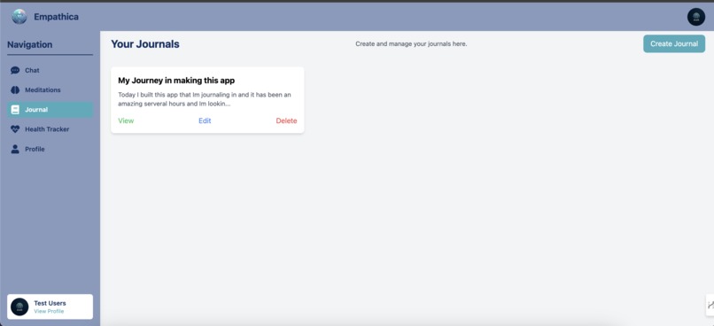Click the Meditations brain icon
The width and height of the screenshot is (714, 326).
[15, 90]
